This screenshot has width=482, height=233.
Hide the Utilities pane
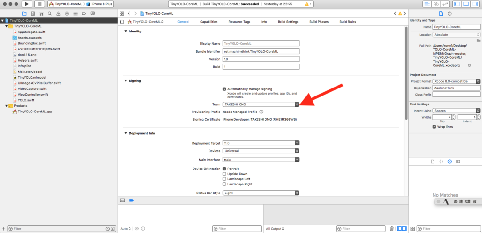click(x=475, y=4)
